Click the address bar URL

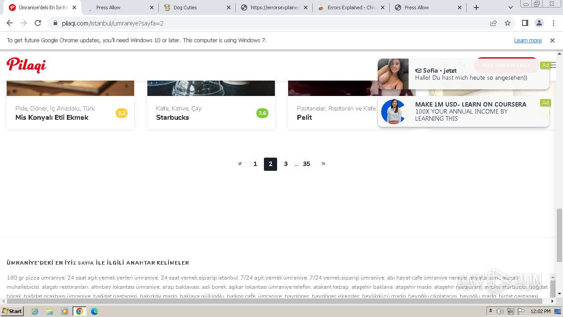pyautogui.click(x=113, y=23)
